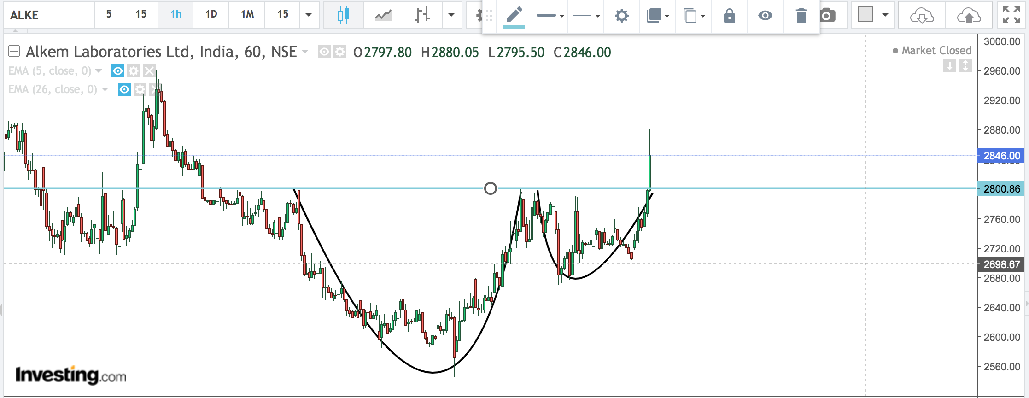Viewport: 1029px width, 398px height.
Task: Choose the bar chart style icon
Action: pos(422,15)
